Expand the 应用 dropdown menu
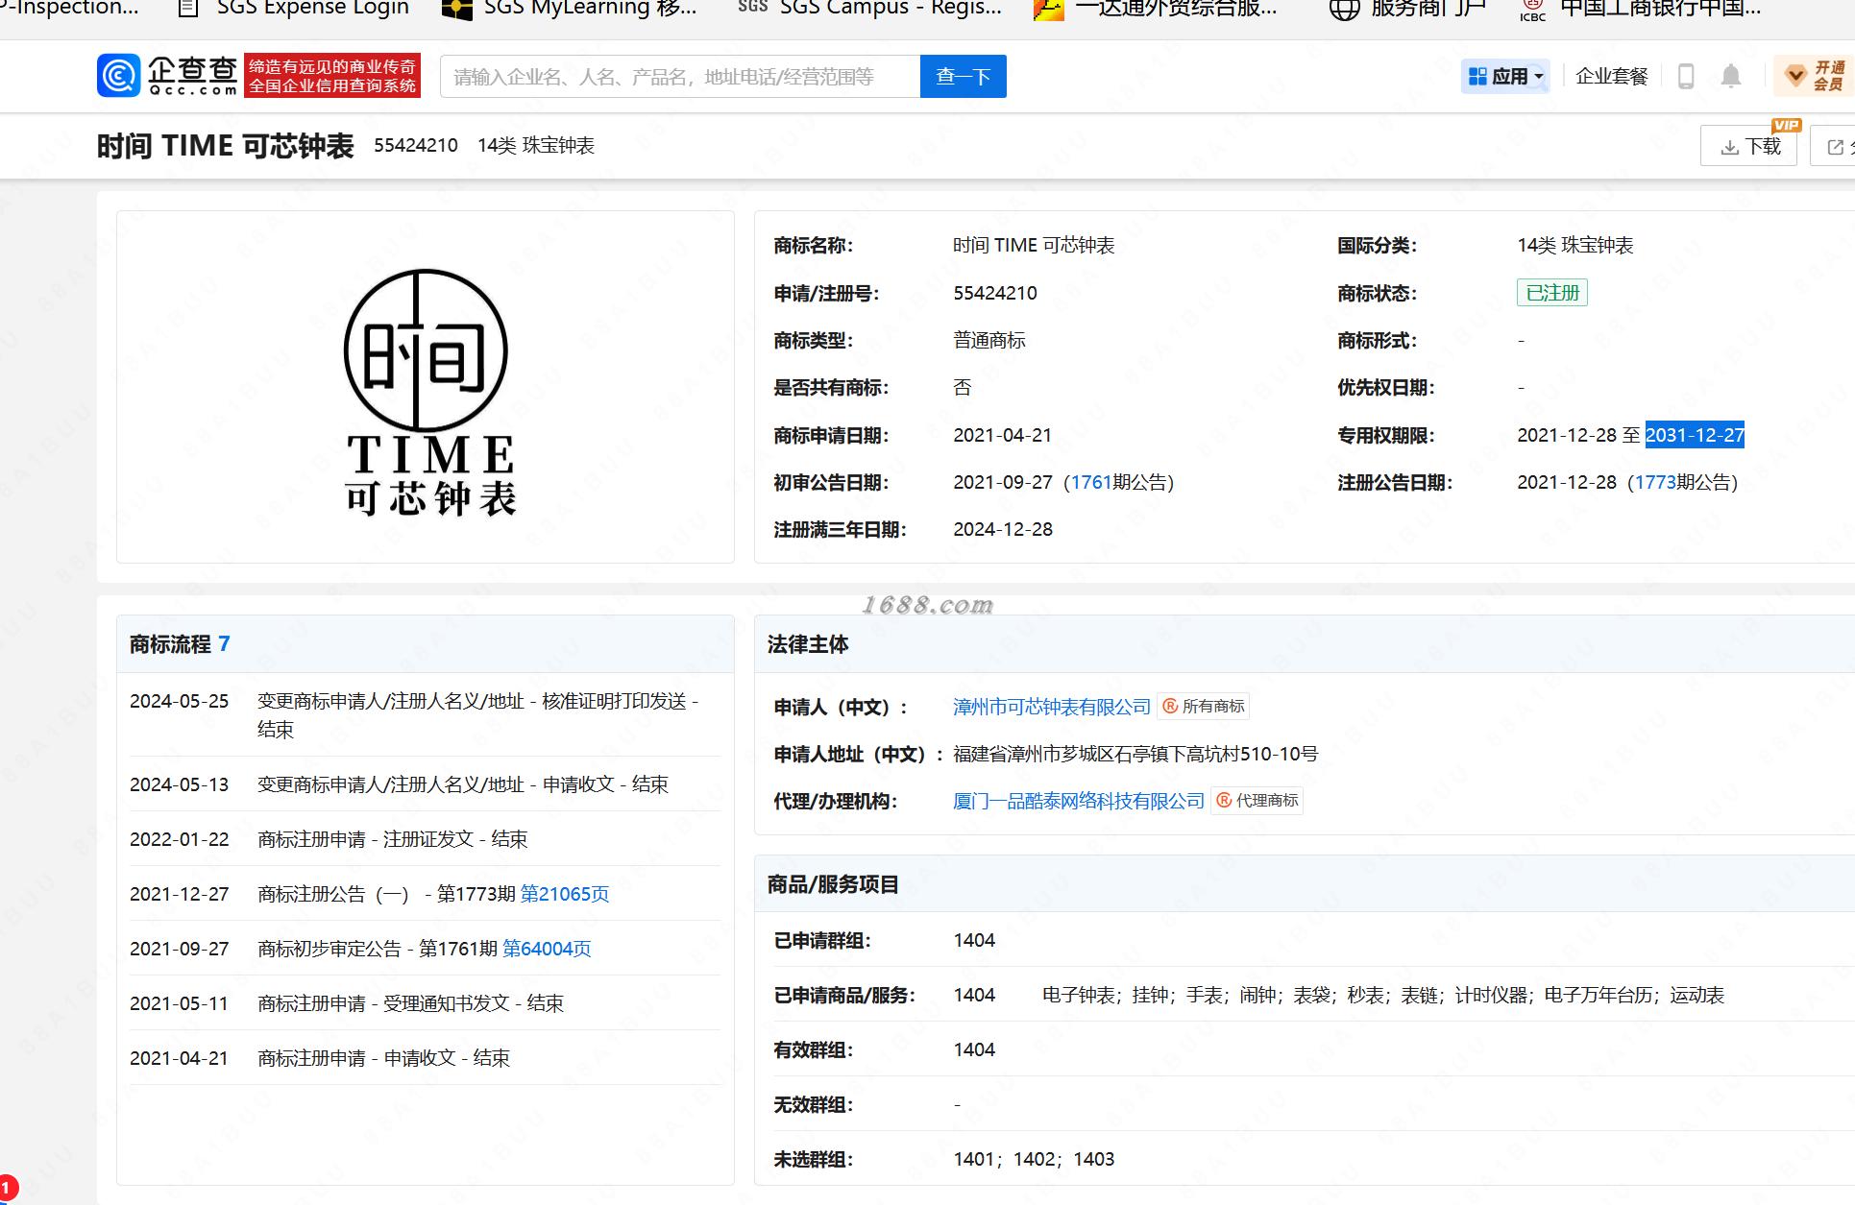This screenshot has height=1205, width=1855. coord(1505,77)
